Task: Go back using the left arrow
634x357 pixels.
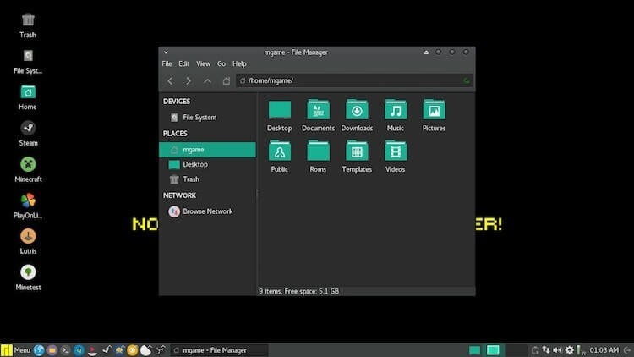Action: coord(170,81)
